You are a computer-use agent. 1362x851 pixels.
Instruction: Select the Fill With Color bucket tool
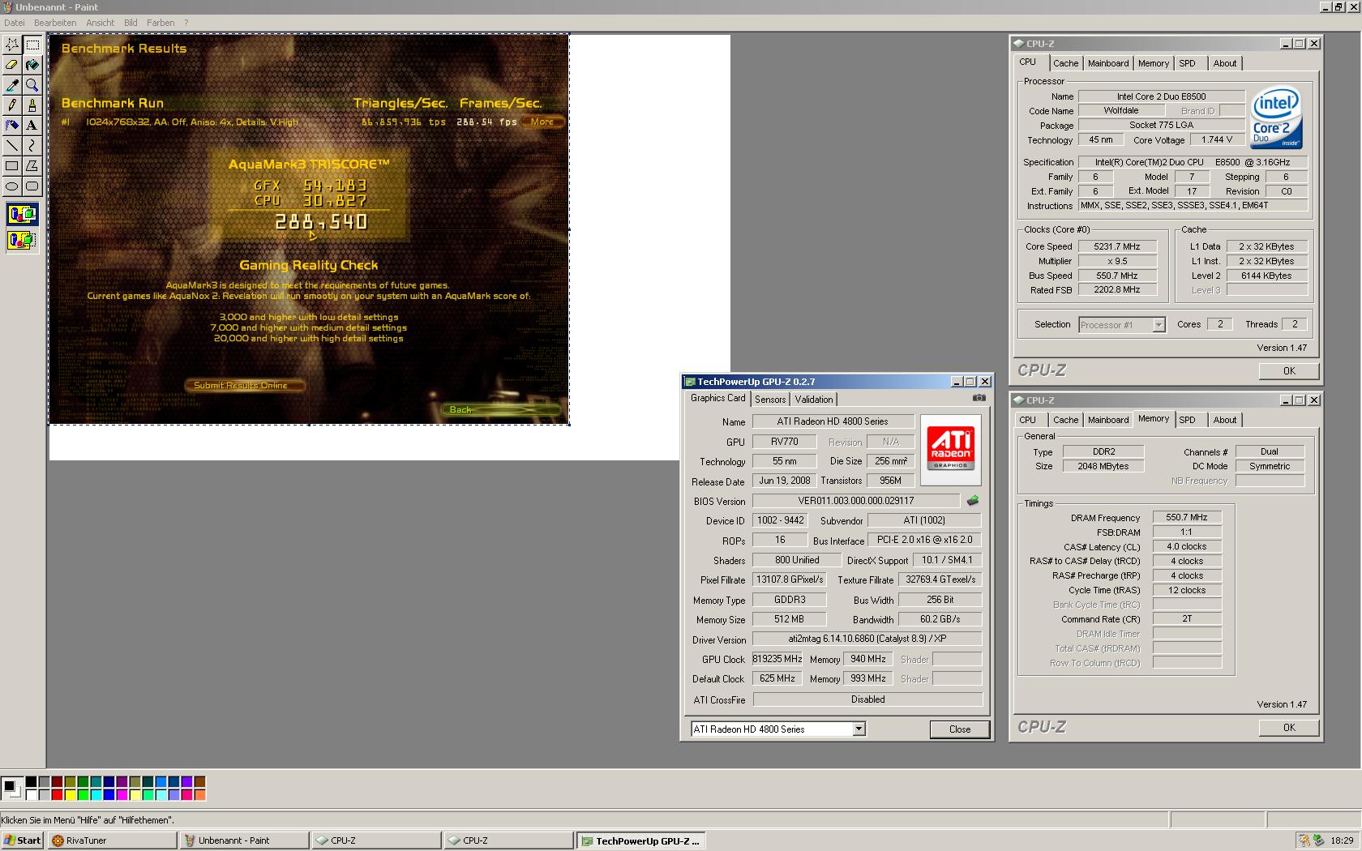coord(32,65)
